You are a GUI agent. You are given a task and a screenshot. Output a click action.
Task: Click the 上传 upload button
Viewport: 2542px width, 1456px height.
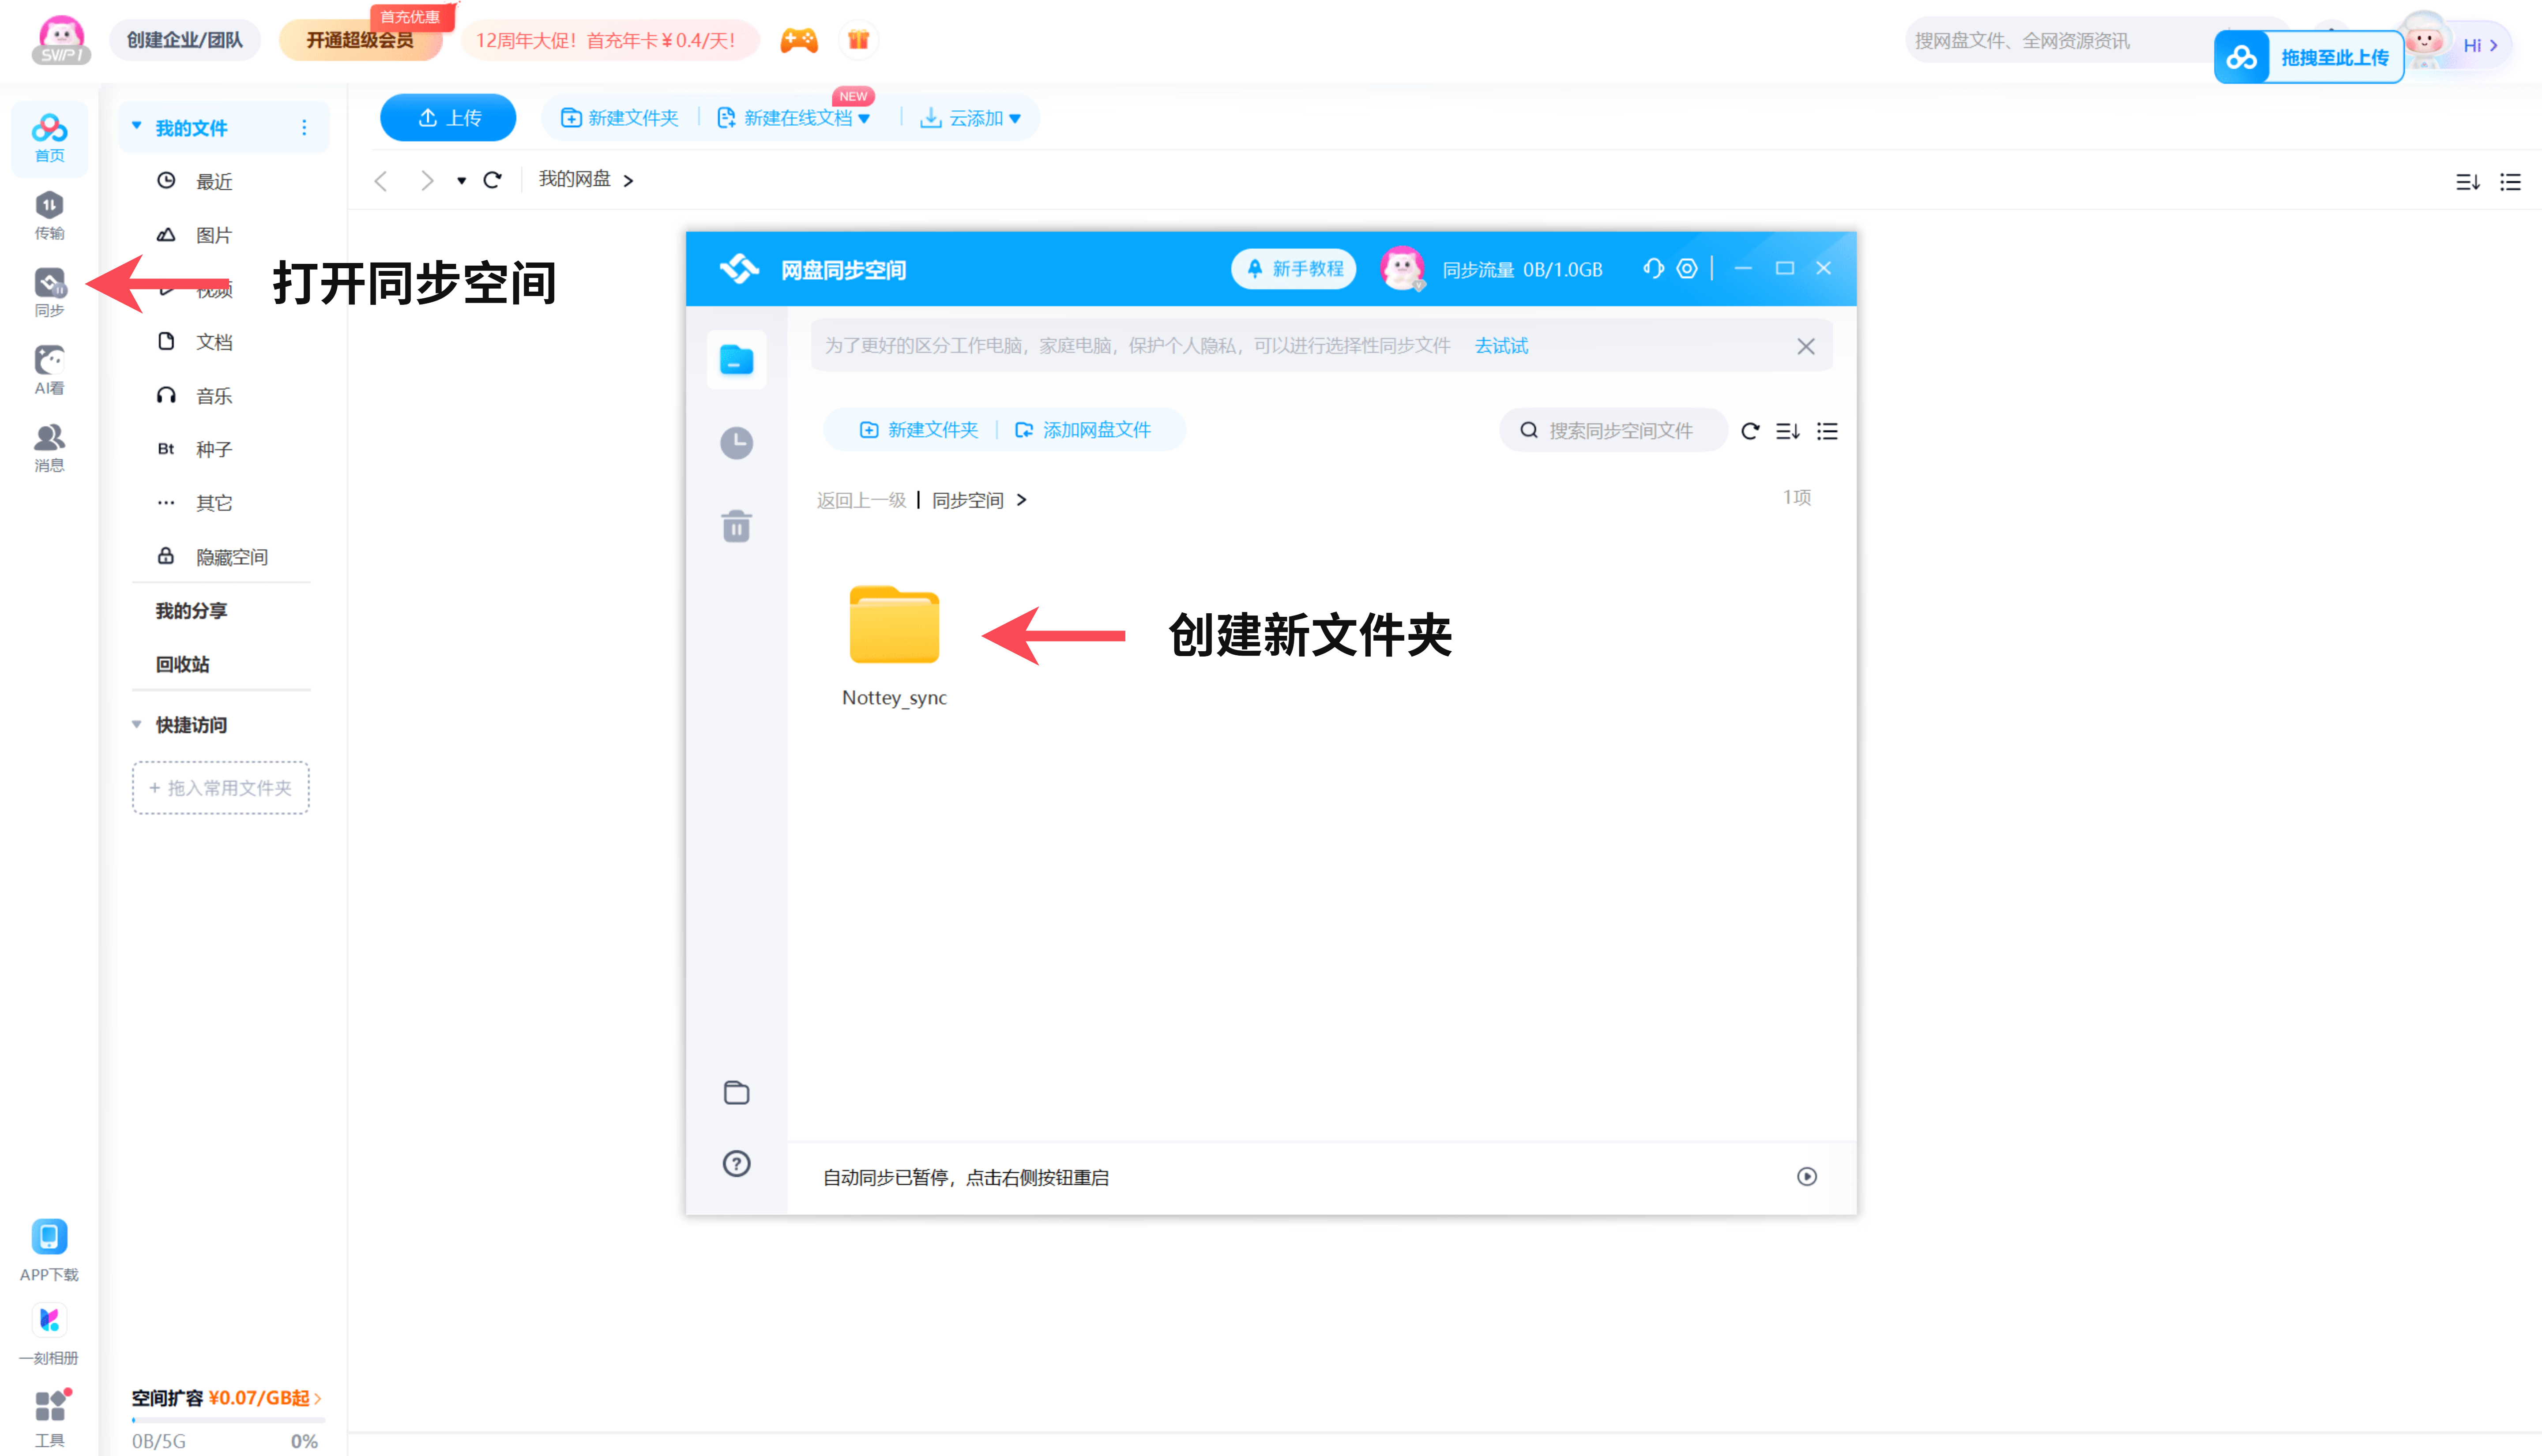(x=448, y=118)
